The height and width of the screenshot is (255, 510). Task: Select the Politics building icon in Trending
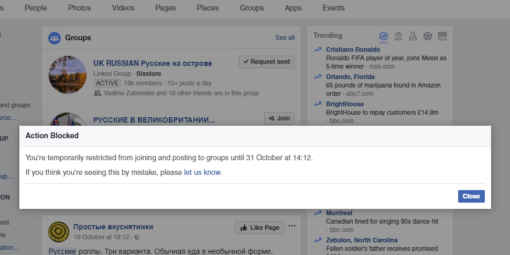click(x=398, y=36)
